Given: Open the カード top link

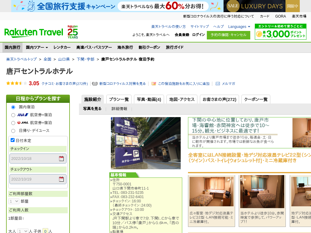Looking at the screenshot, I should point(265,16).
